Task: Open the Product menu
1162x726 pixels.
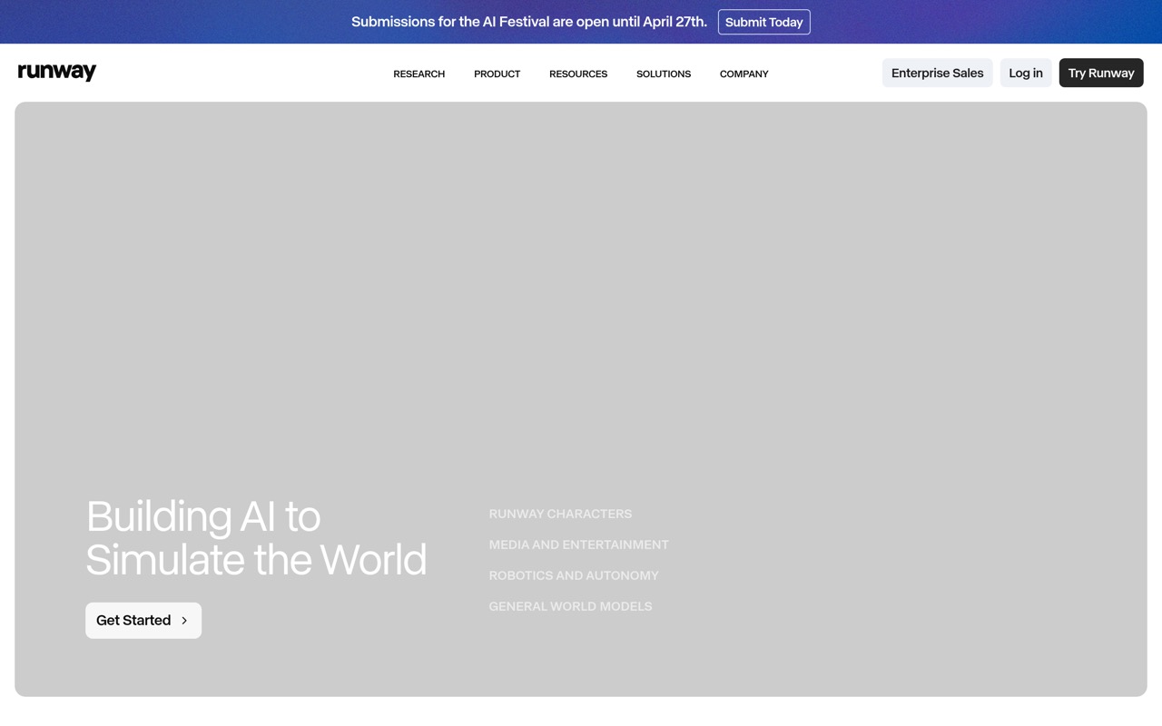Action: tap(497, 74)
